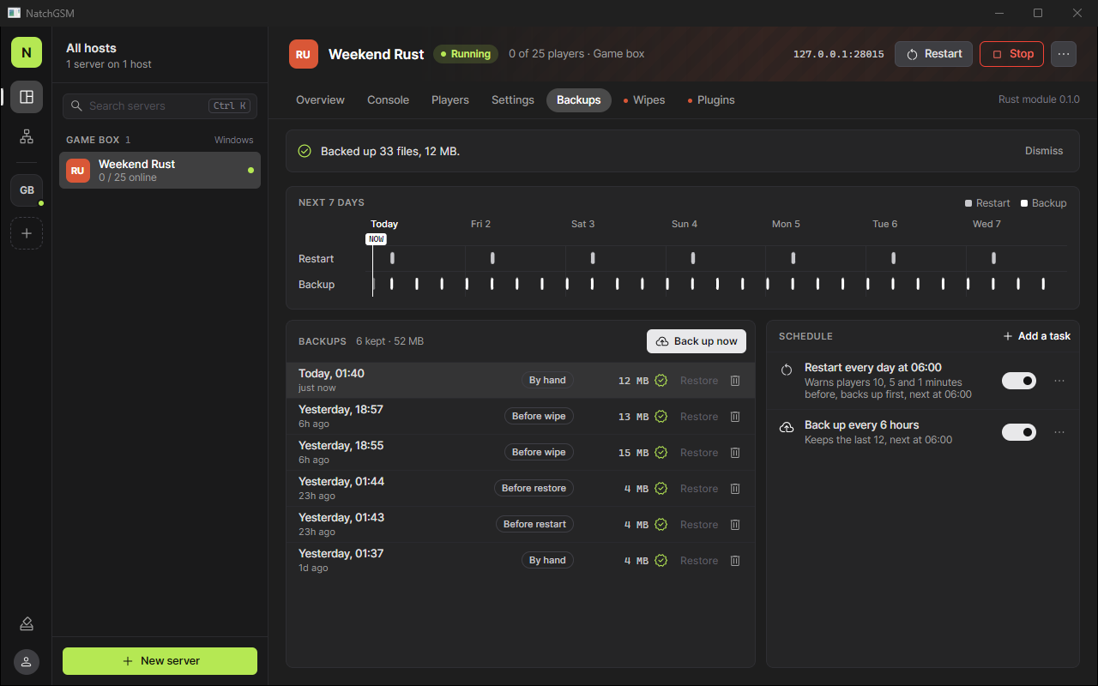The image size is (1098, 686).
Task: Open the Players tab
Action: coord(450,100)
